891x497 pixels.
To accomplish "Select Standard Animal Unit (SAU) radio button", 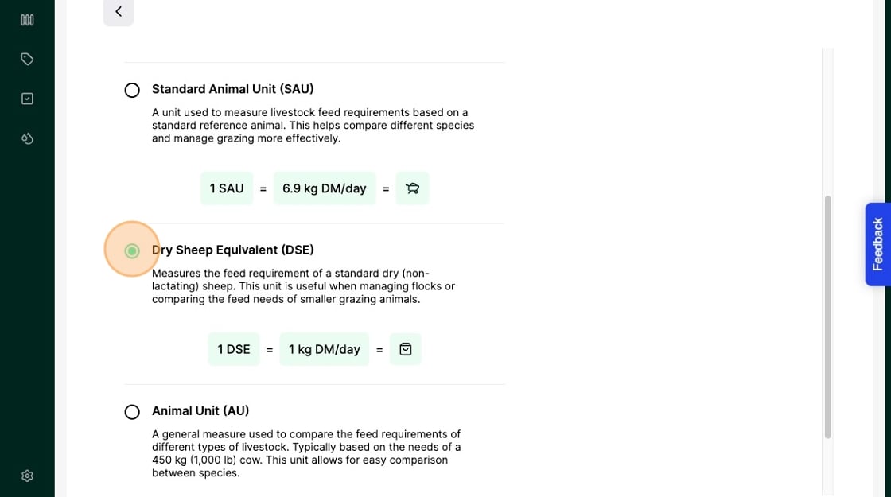I will point(132,90).
